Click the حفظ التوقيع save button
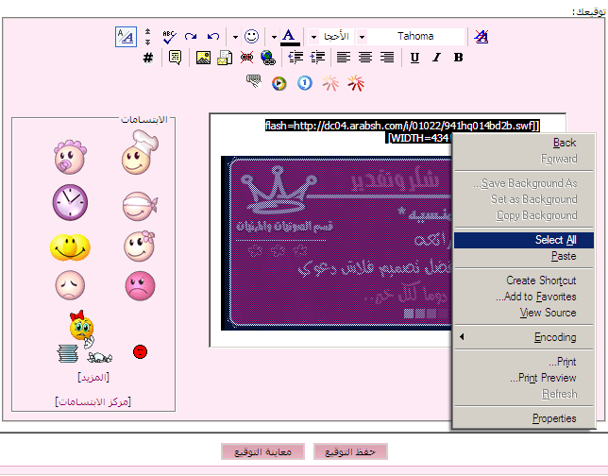Screen dimensions: 608x476 350,451
